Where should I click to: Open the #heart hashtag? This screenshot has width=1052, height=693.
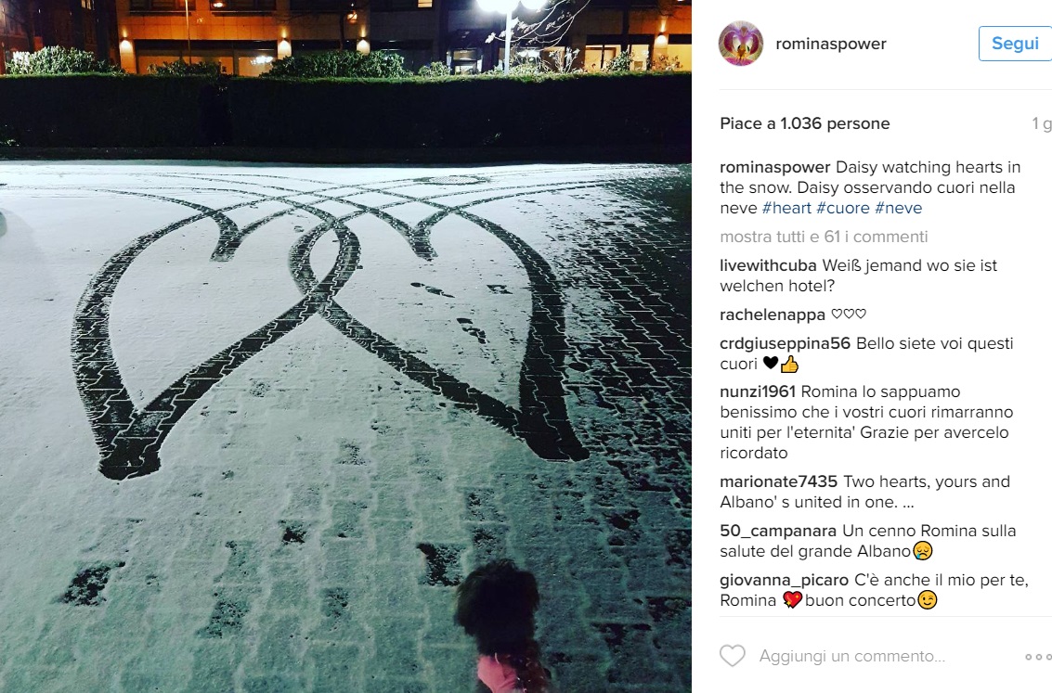(x=786, y=208)
